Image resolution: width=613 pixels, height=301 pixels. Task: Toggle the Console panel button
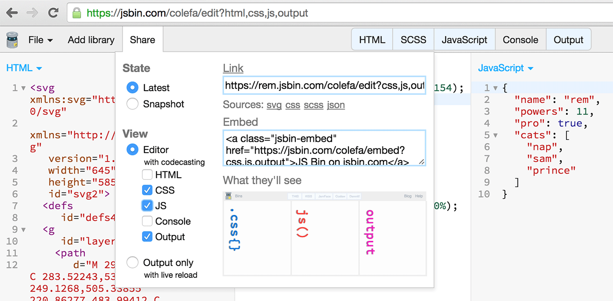[x=520, y=40]
